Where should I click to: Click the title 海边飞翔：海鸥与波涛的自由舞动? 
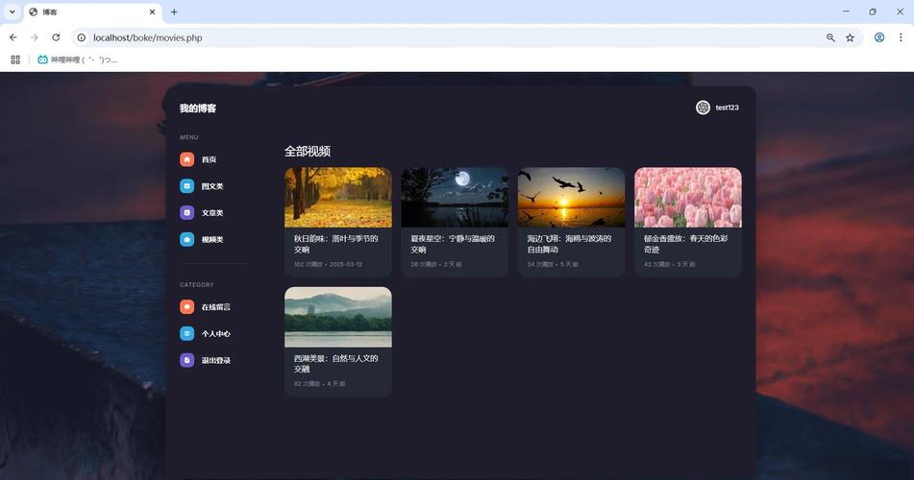[569, 244]
